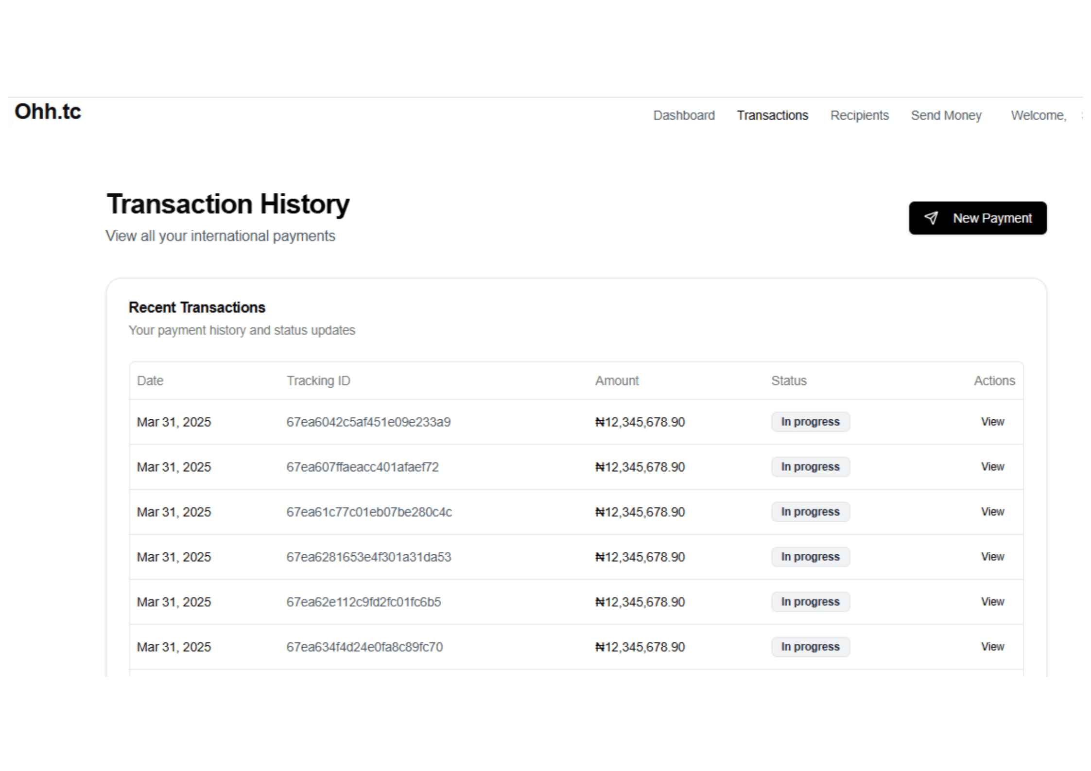Viewport: 1091px width, 771px height.
Task: Select tracking ID 67ea634f4d24e0fa8c89fc70 text
Action: click(x=364, y=647)
